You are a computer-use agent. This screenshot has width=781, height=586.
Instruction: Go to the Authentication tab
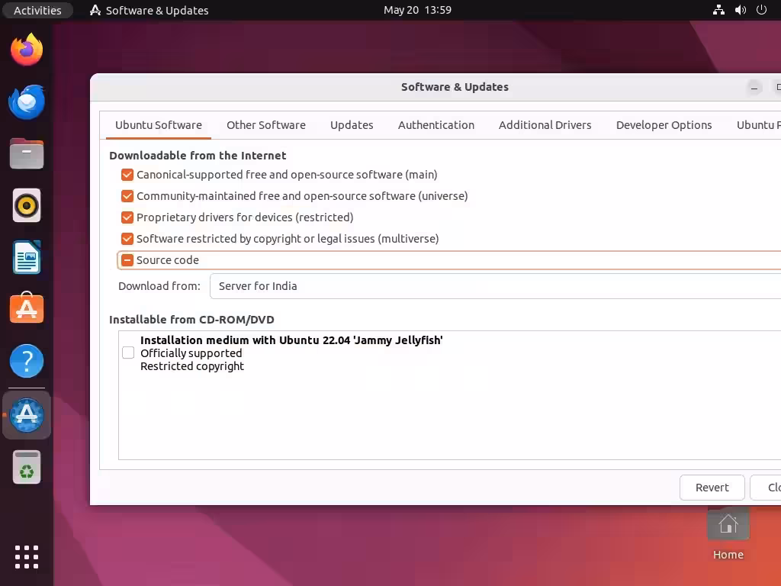click(435, 125)
